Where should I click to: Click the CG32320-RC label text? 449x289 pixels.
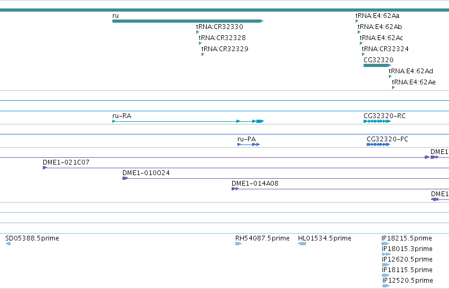pyautogui.click(x=385, y=116)
